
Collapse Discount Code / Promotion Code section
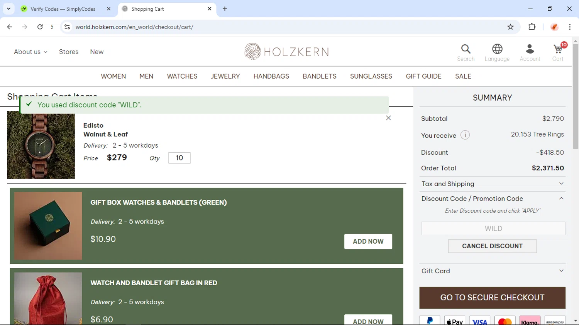(492, 199)
